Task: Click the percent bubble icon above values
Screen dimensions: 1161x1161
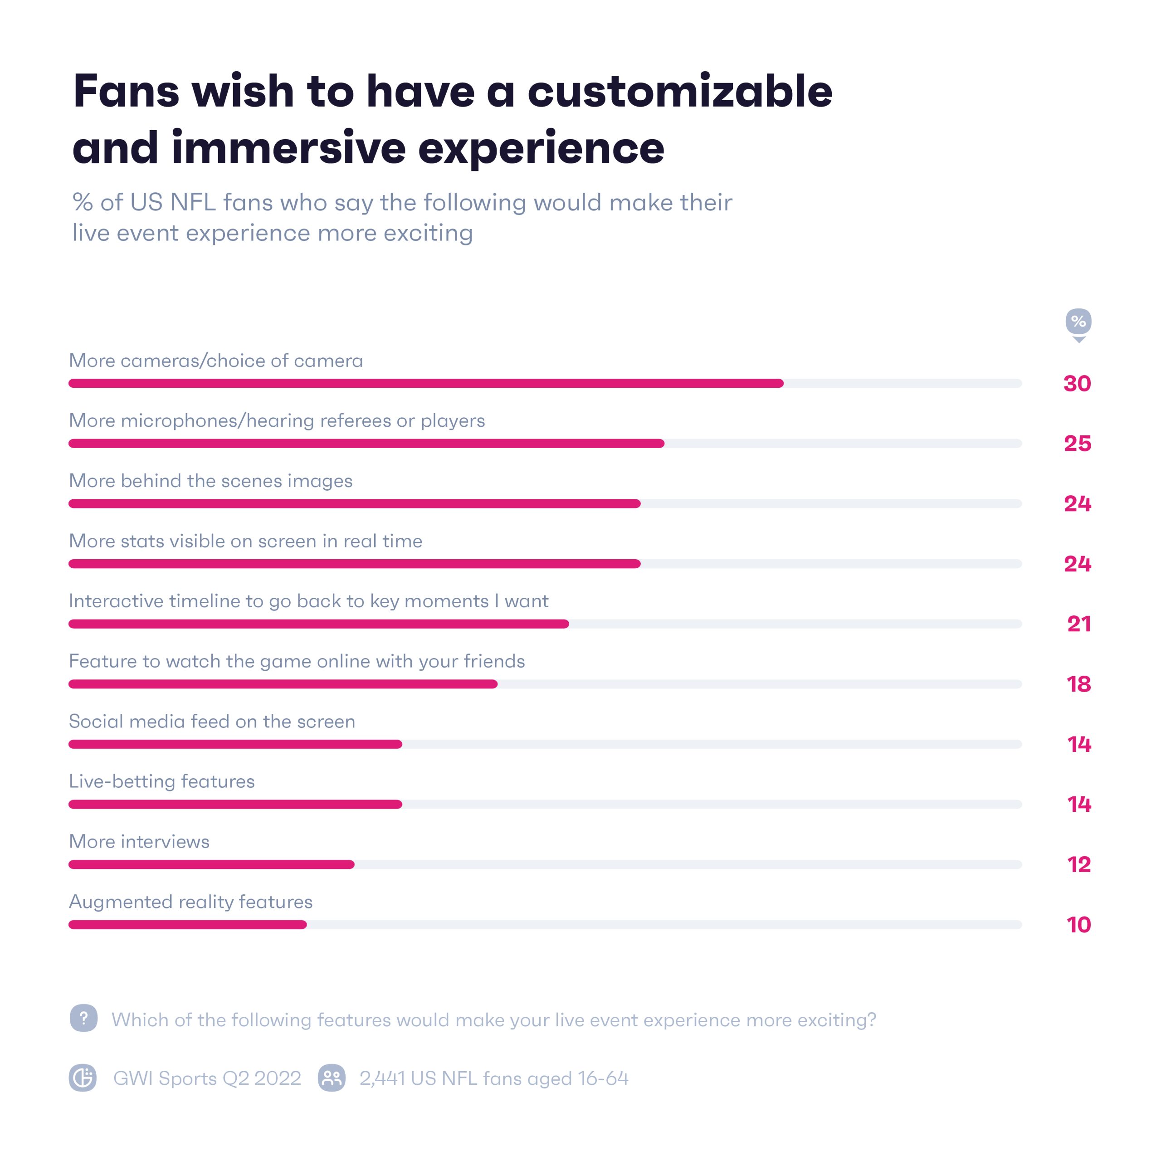Action: tap(1078, 322)
